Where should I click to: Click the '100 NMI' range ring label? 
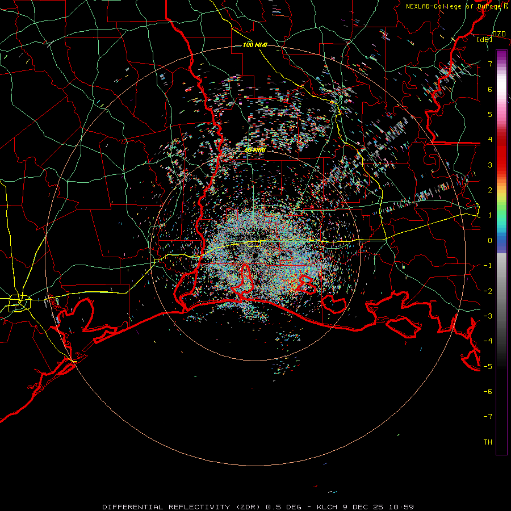coord(255,45)
